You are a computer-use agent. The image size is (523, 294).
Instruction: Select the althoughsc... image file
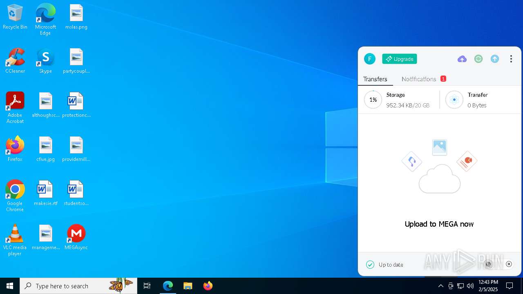click(x=46, y=105)
